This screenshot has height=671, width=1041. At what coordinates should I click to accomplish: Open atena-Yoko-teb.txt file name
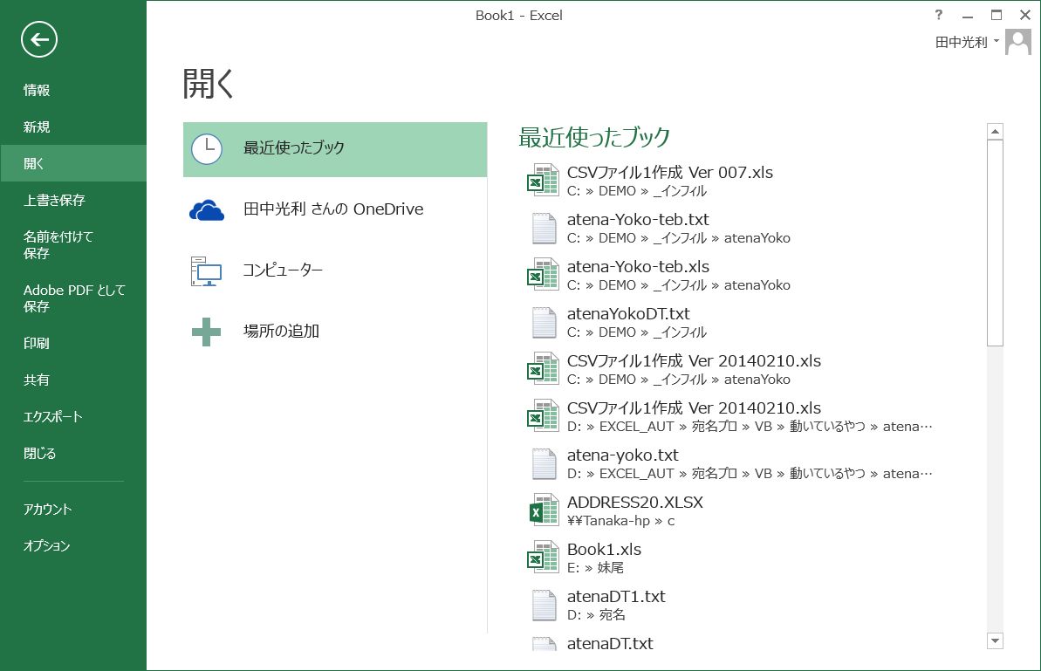coord(638,220)
